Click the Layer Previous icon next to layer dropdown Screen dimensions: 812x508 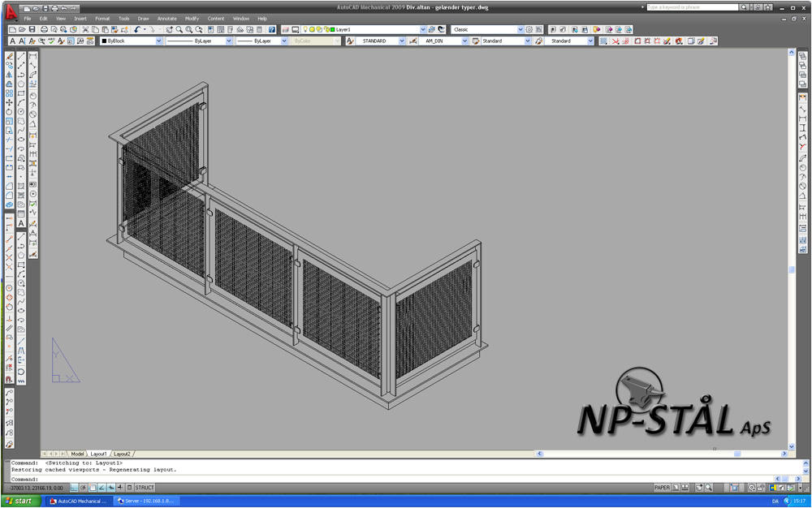click(441, 29)
